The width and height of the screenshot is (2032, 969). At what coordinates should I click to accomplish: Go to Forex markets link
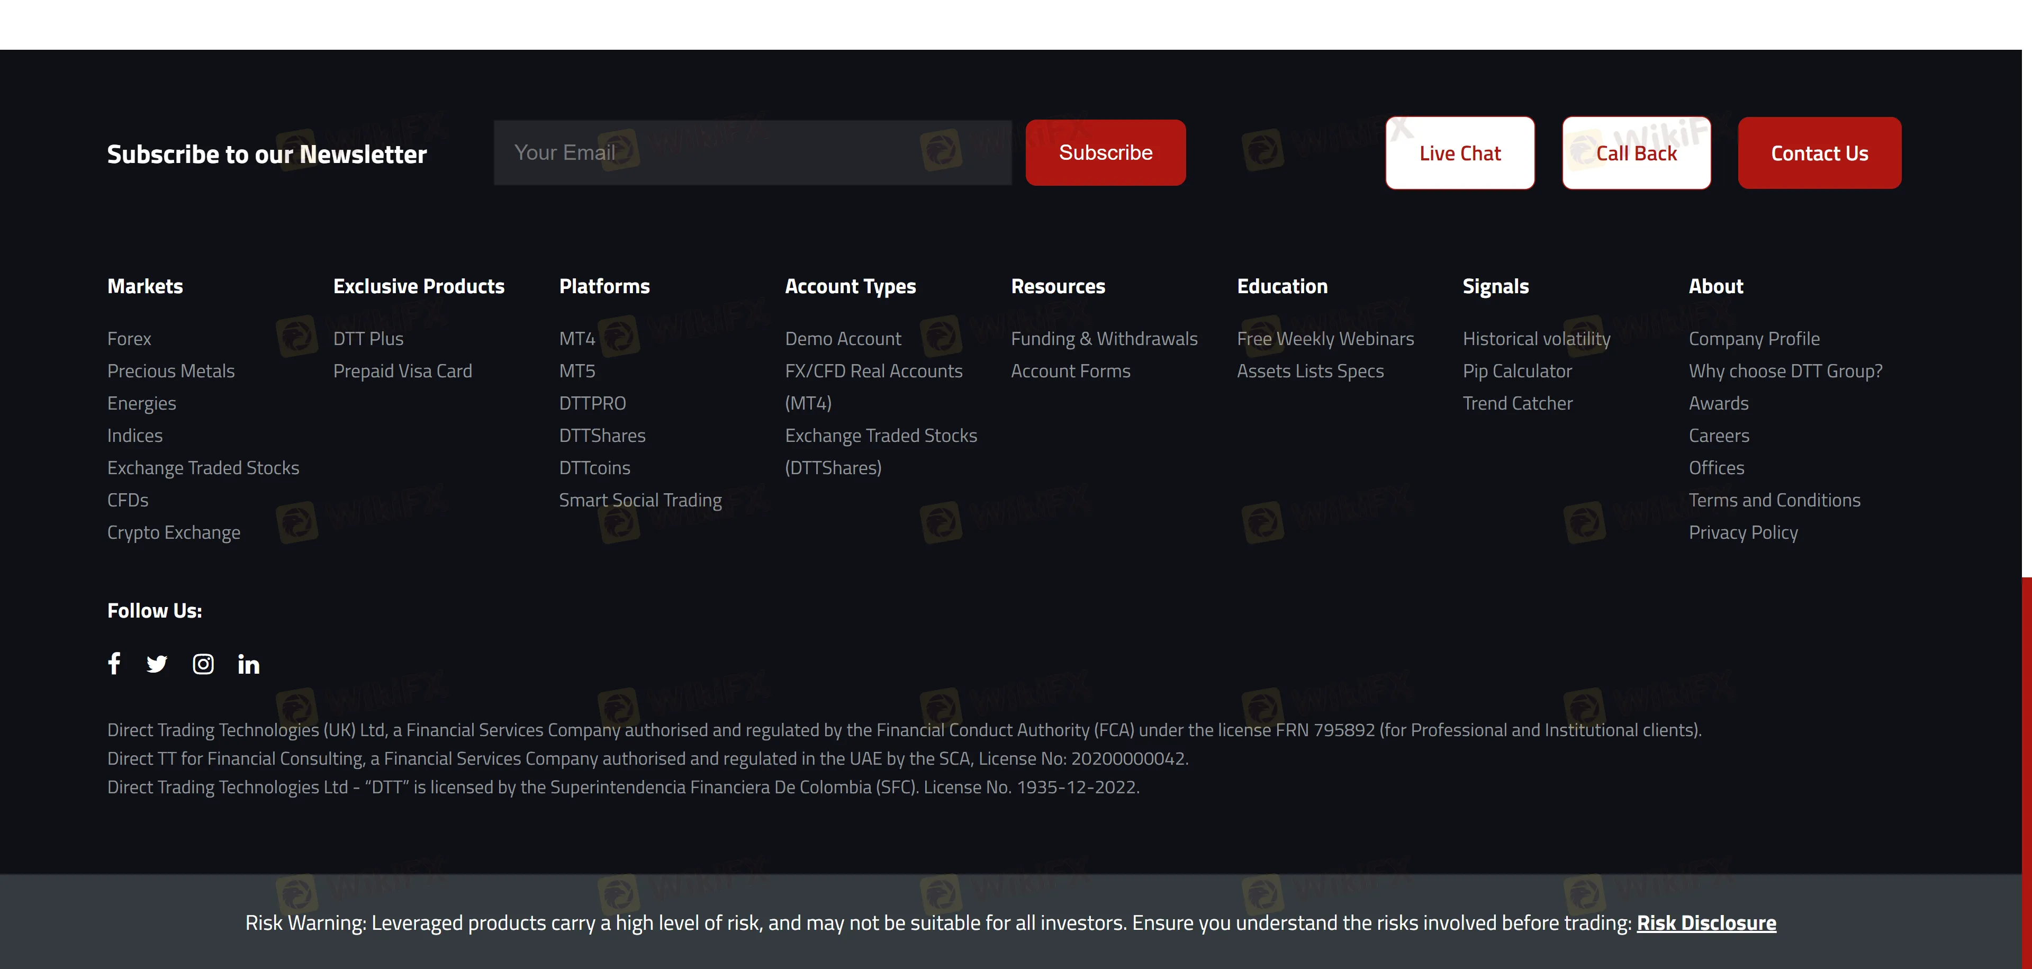click(x=129, y=339)
